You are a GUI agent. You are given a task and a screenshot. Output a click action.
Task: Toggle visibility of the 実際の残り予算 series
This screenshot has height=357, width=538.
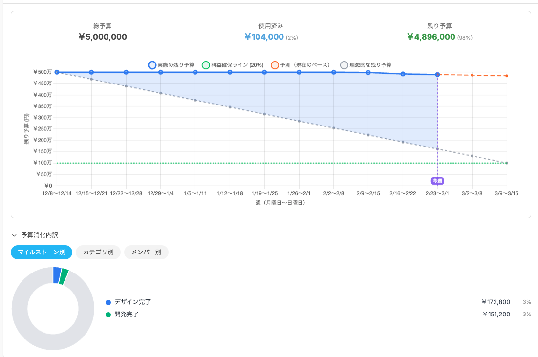tap(151, 64)
